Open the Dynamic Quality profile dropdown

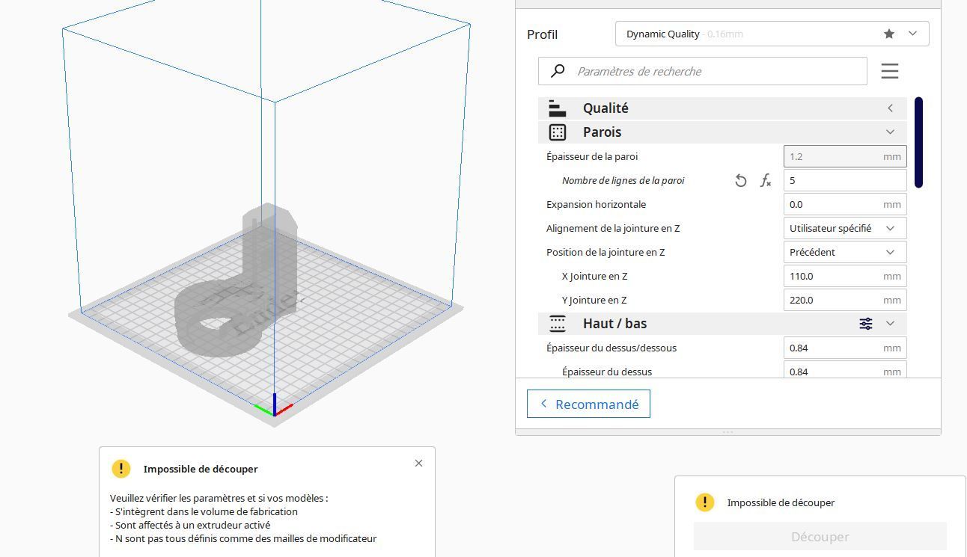click(772, 34)
